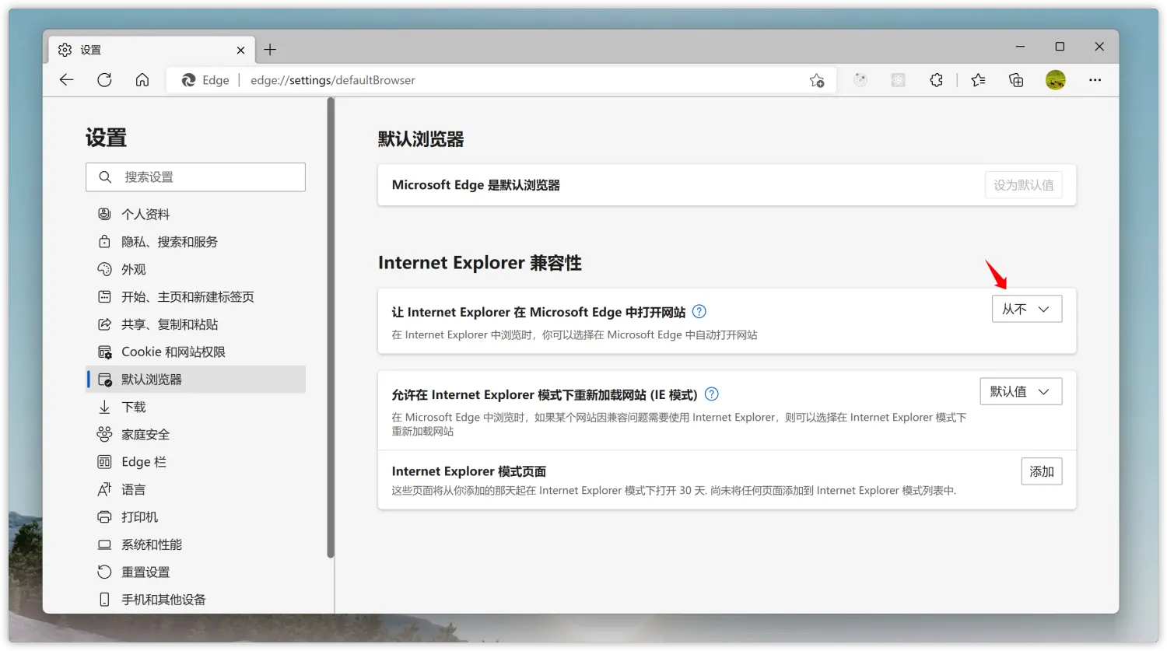Click help icon beside (IE 模式)
The width and height of the screenshot is (1167, 651).
pyautogui.click(x=711, y=394)
